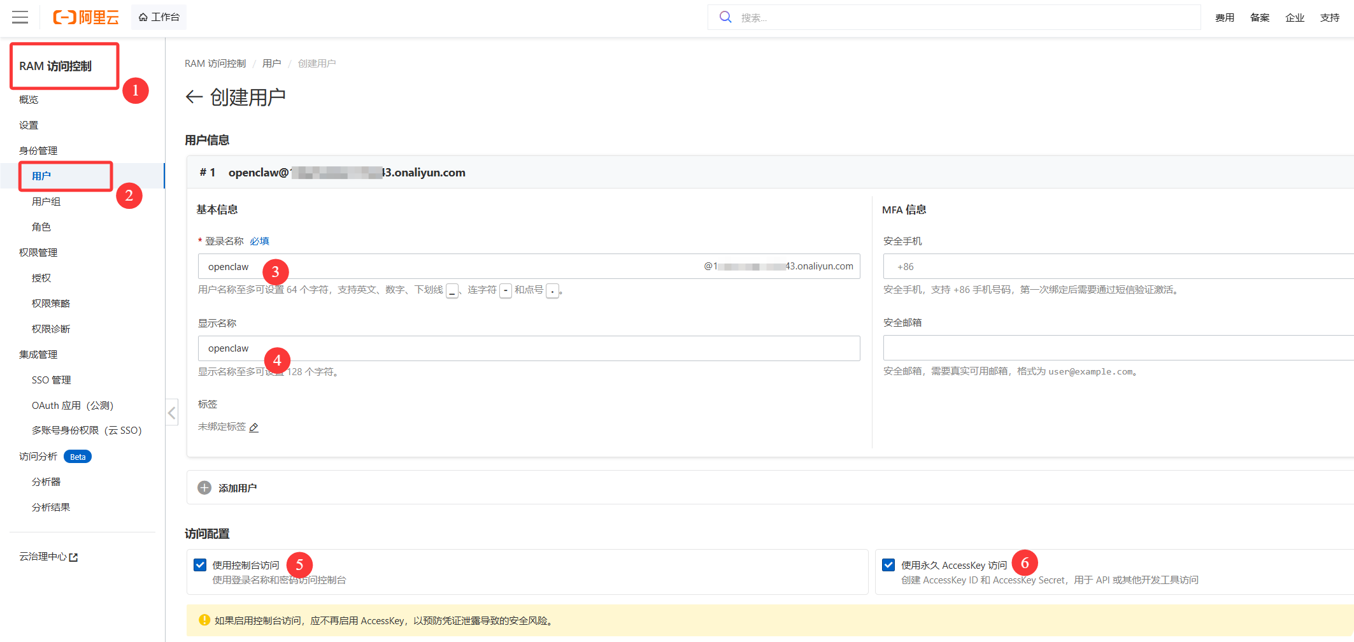
Task: Disable 使用永久 AccessKey 访问
Action: 888,564
